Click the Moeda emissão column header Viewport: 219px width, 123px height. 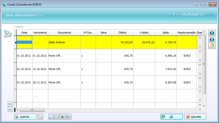click(186, 32)
